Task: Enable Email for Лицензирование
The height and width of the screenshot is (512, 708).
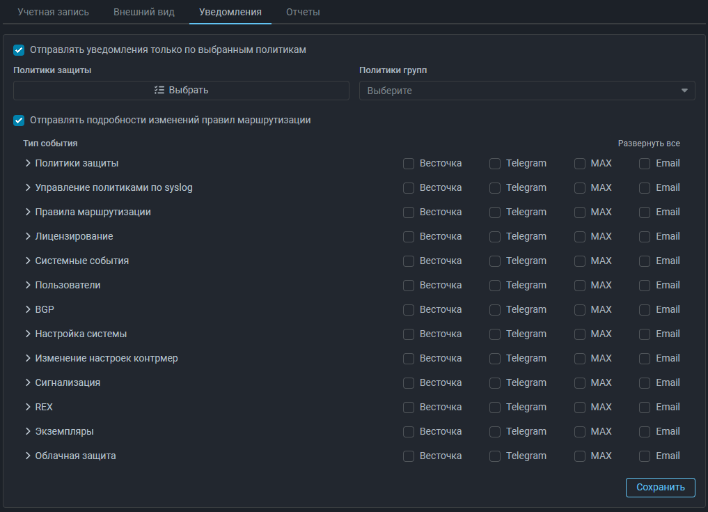Action: [645, 237]
